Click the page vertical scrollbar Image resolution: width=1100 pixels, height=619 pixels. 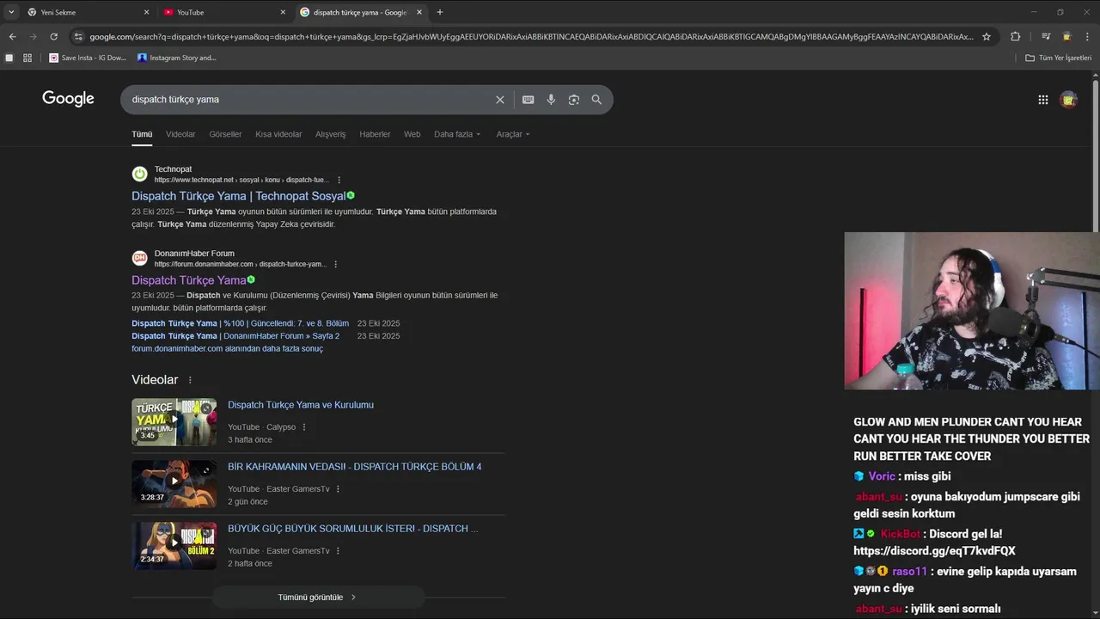1096,155
